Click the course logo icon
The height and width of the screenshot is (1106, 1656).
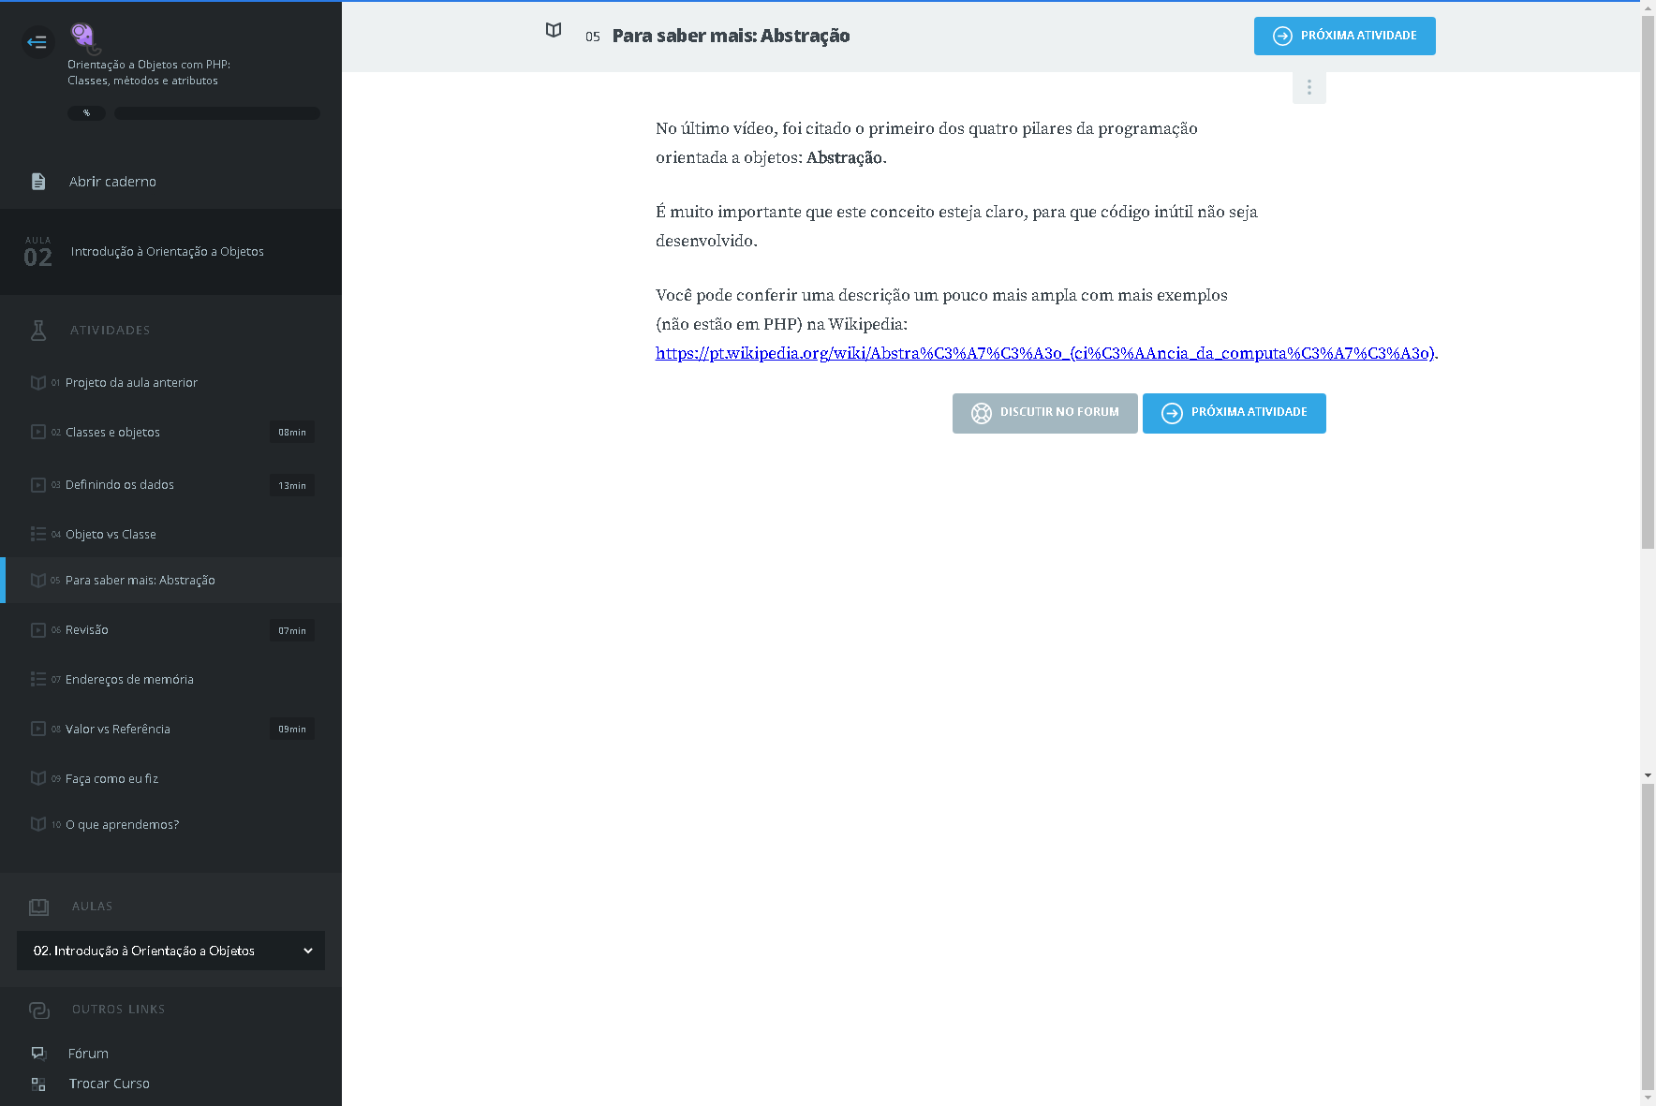(83, 37)
